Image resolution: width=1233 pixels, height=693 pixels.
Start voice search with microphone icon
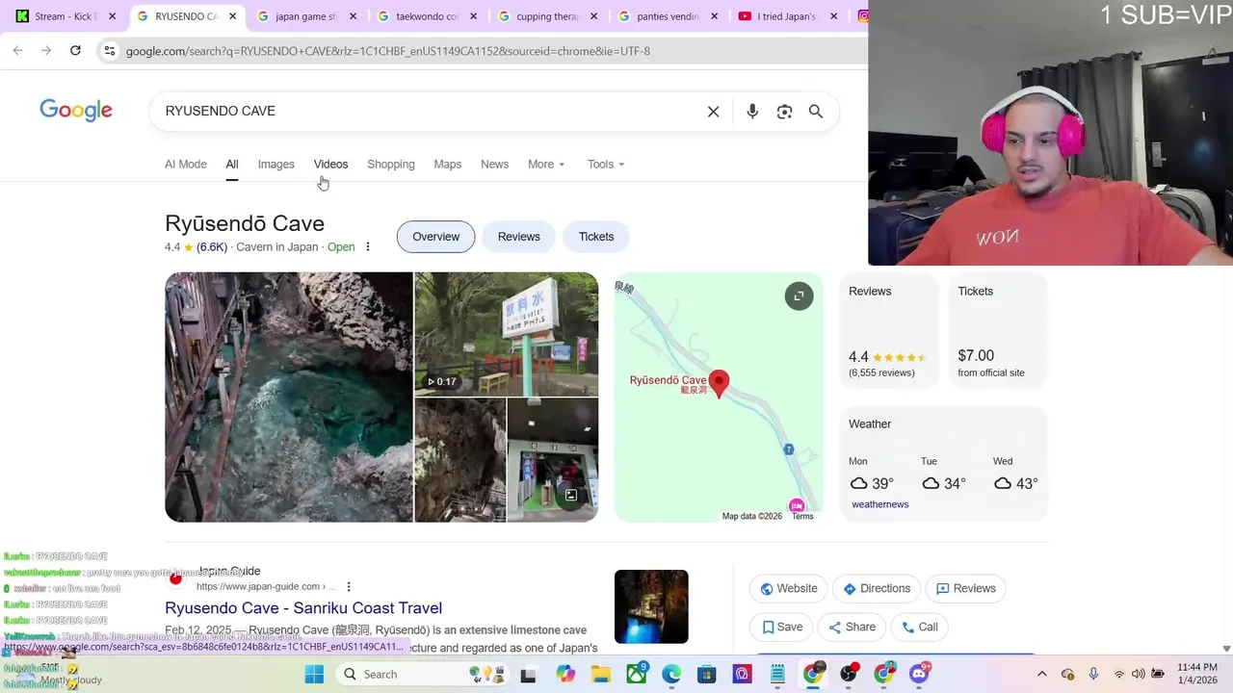752,112
